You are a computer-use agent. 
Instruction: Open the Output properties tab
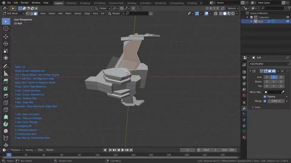click(x=244, y=78)
